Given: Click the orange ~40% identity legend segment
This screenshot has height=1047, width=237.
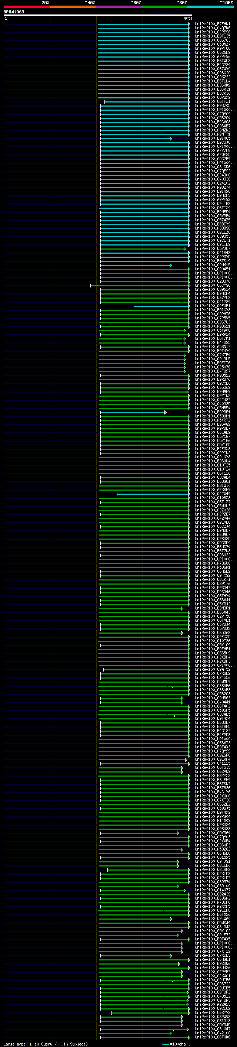Looking at the screenshot, I should (73, 7).
